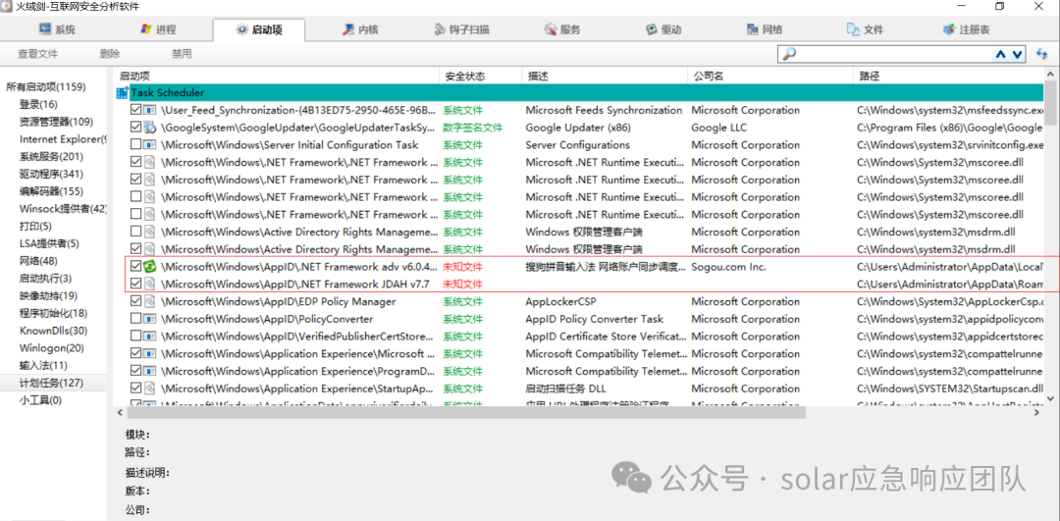Click the GoogleUpdater entry icon
The image size is (1060, 521).
150,127
